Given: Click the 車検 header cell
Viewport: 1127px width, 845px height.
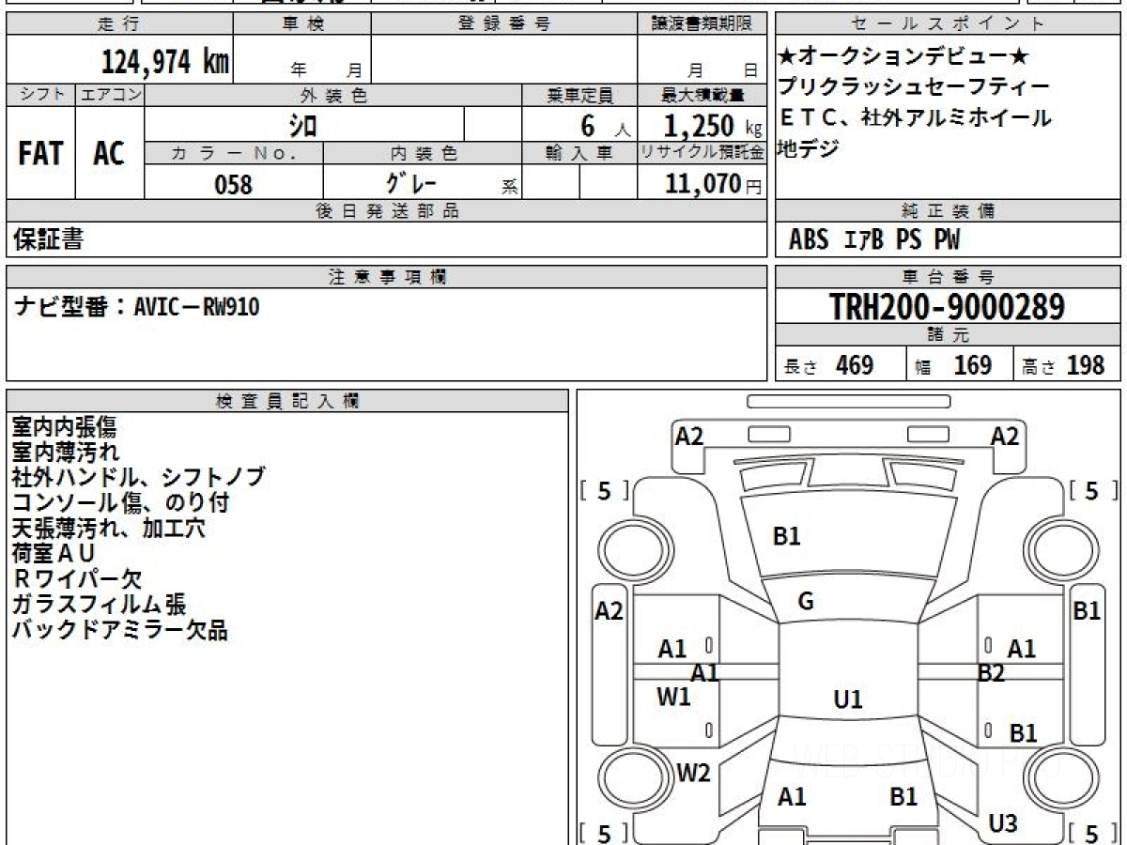Looking at the screenshot, I should coord(302,24).
